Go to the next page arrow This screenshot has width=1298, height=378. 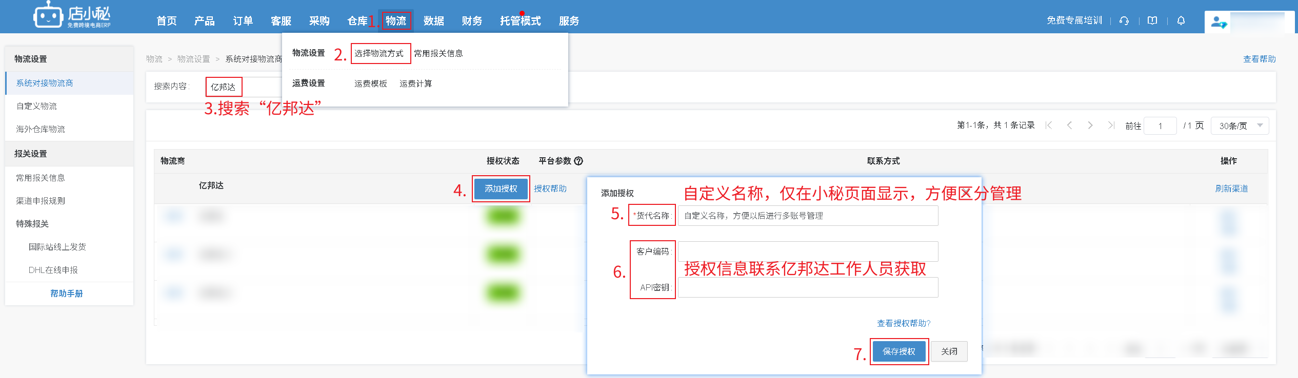pos(1090,125)
